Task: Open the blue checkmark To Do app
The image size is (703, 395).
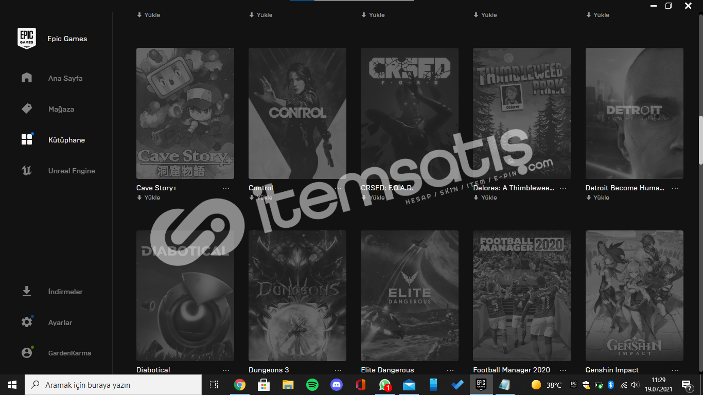Action: pyautogui.click(x=457, y=385)
